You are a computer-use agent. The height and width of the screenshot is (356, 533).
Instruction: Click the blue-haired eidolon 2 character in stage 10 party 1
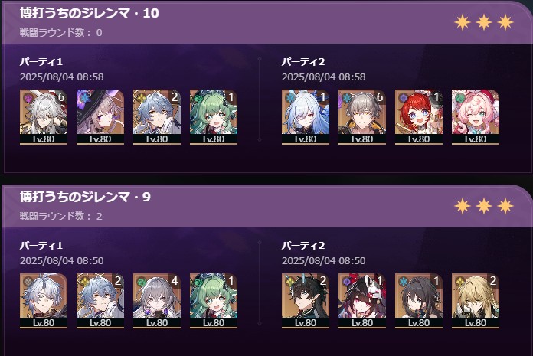point(157,117)
